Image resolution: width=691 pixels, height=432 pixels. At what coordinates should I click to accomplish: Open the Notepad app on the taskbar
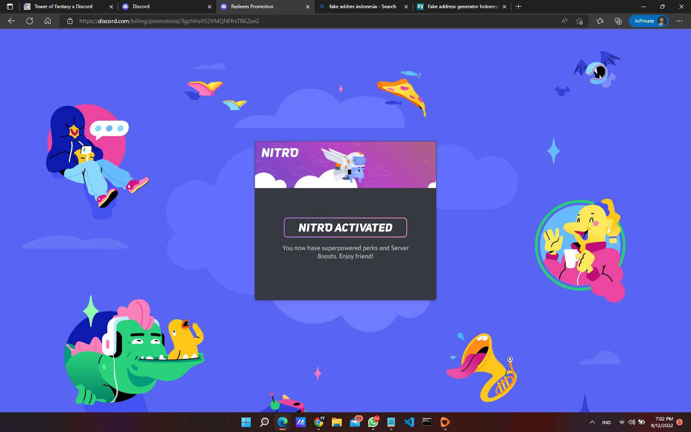(391, 422)
